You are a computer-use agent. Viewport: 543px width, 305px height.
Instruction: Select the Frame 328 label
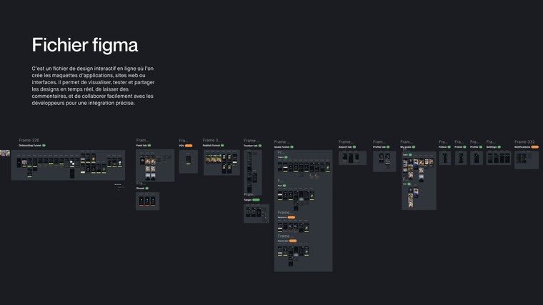[x=29, y=141]
